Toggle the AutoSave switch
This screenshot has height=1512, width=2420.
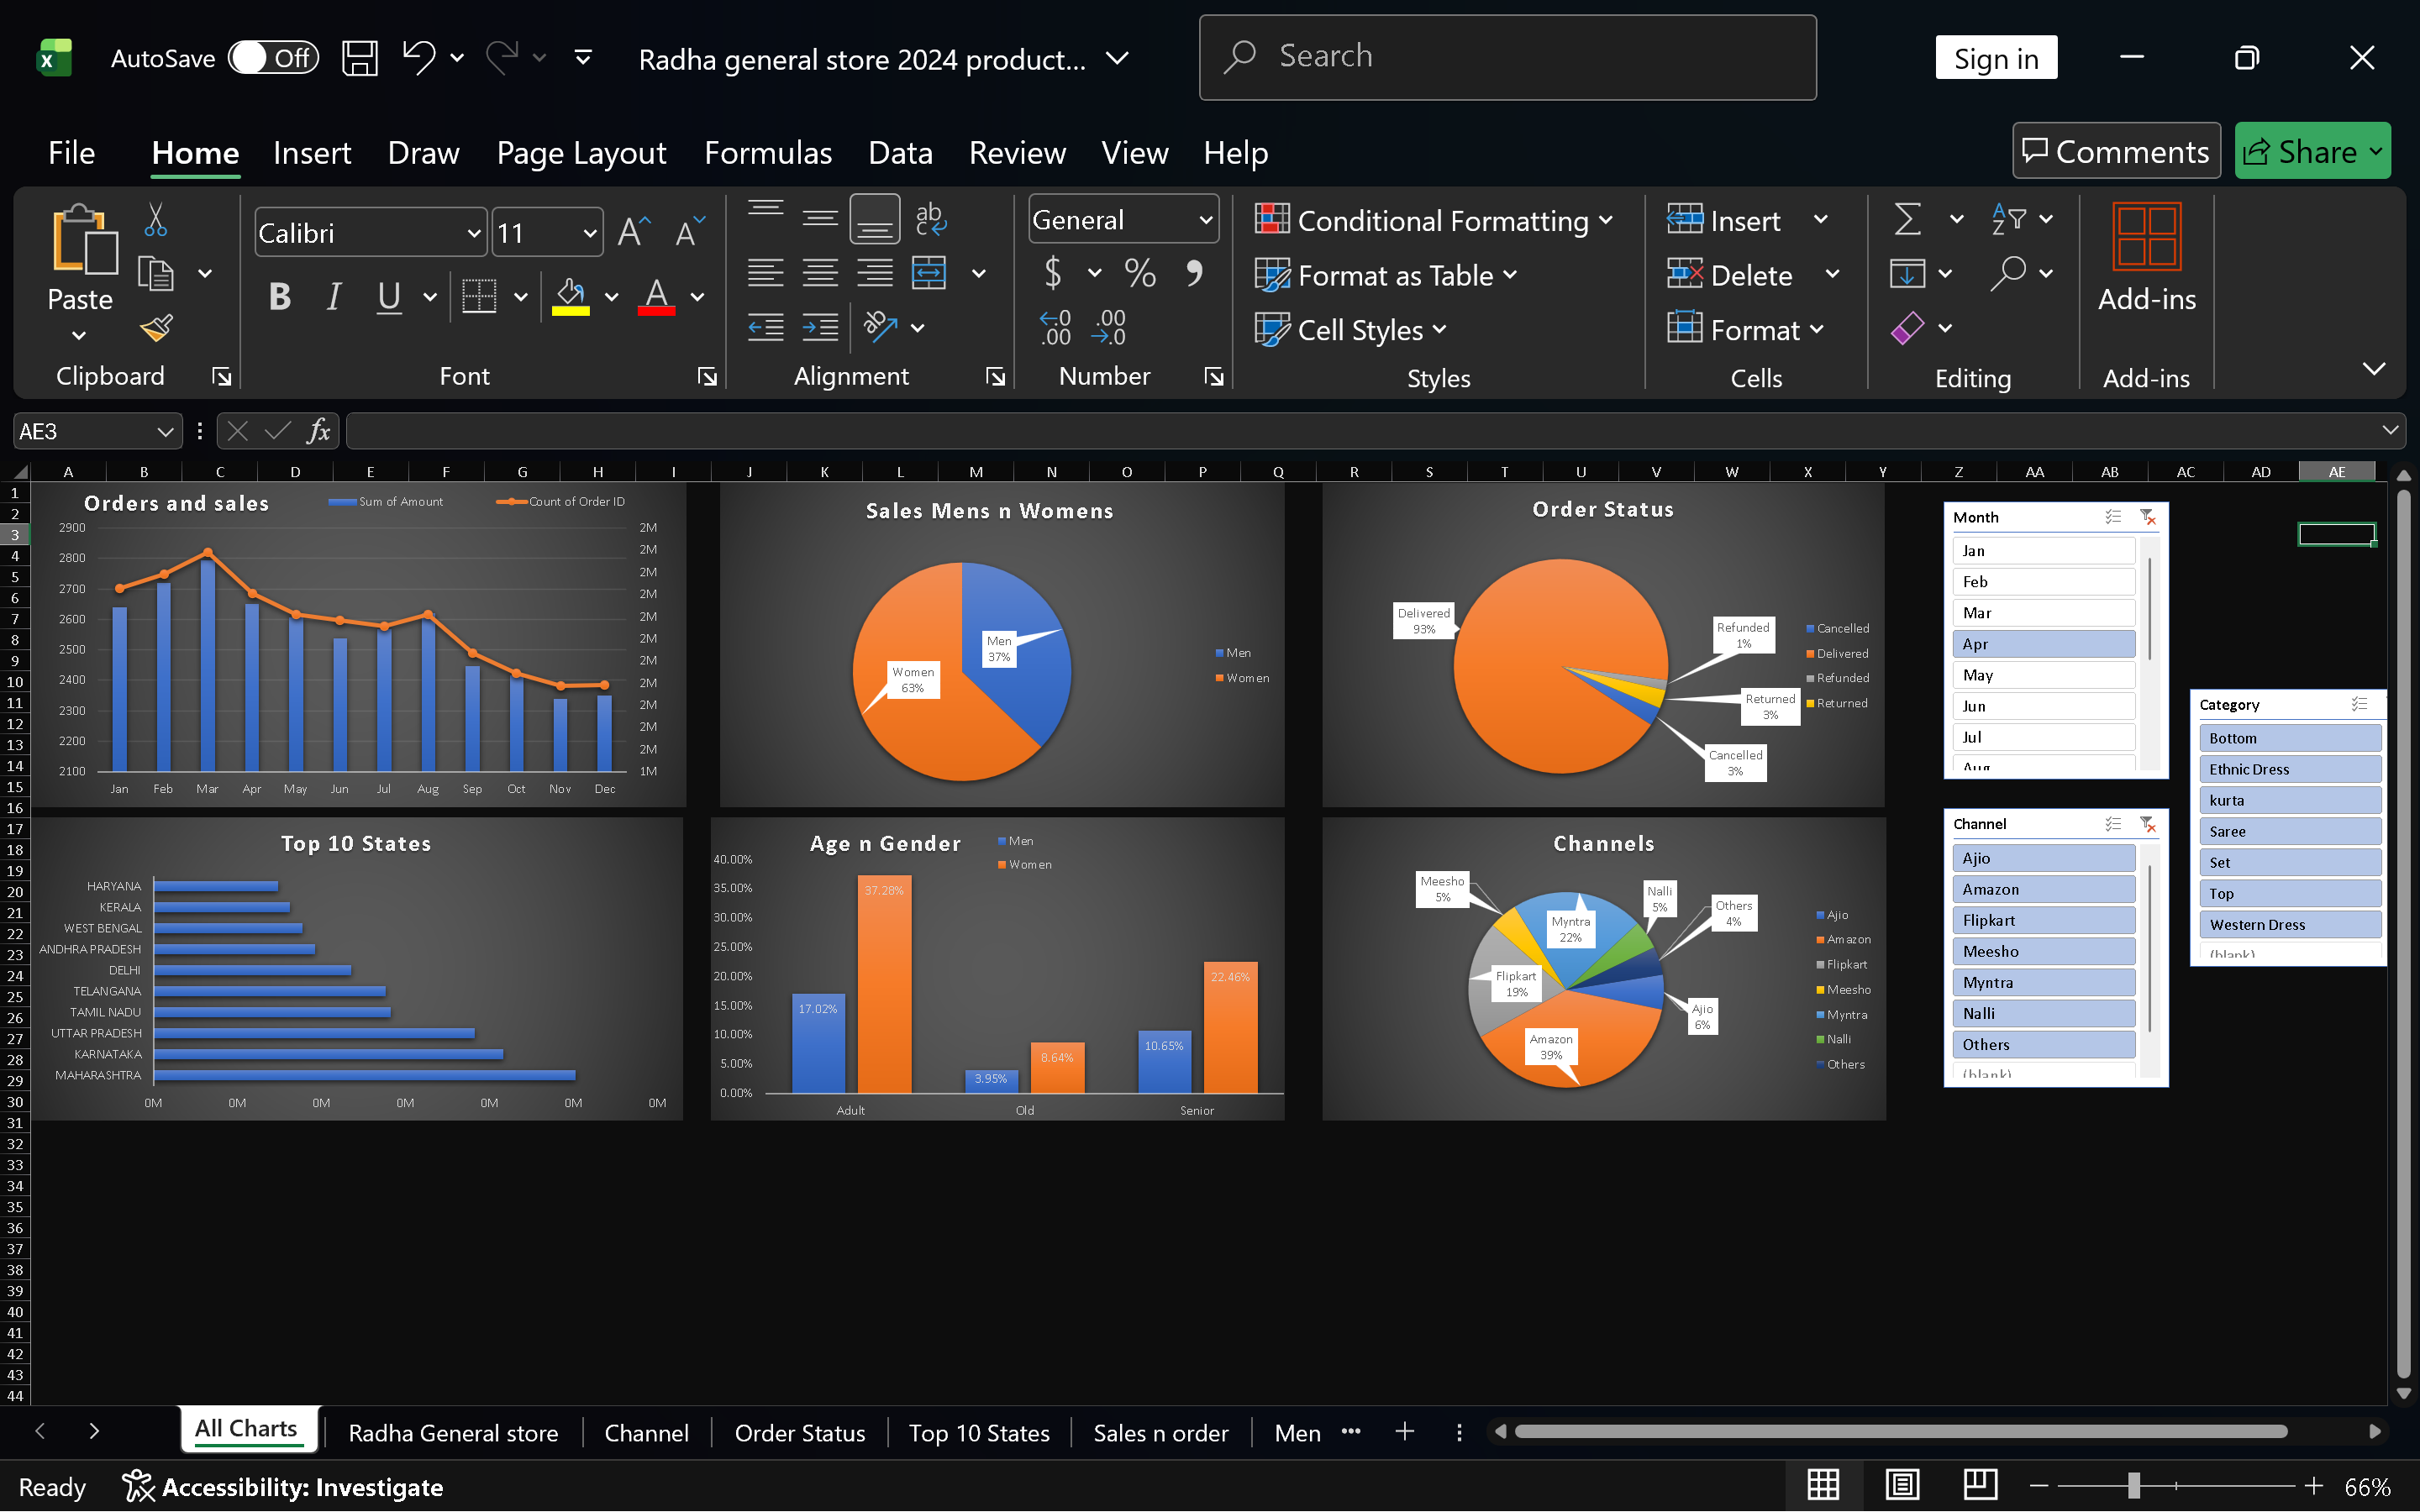(272, 58)
